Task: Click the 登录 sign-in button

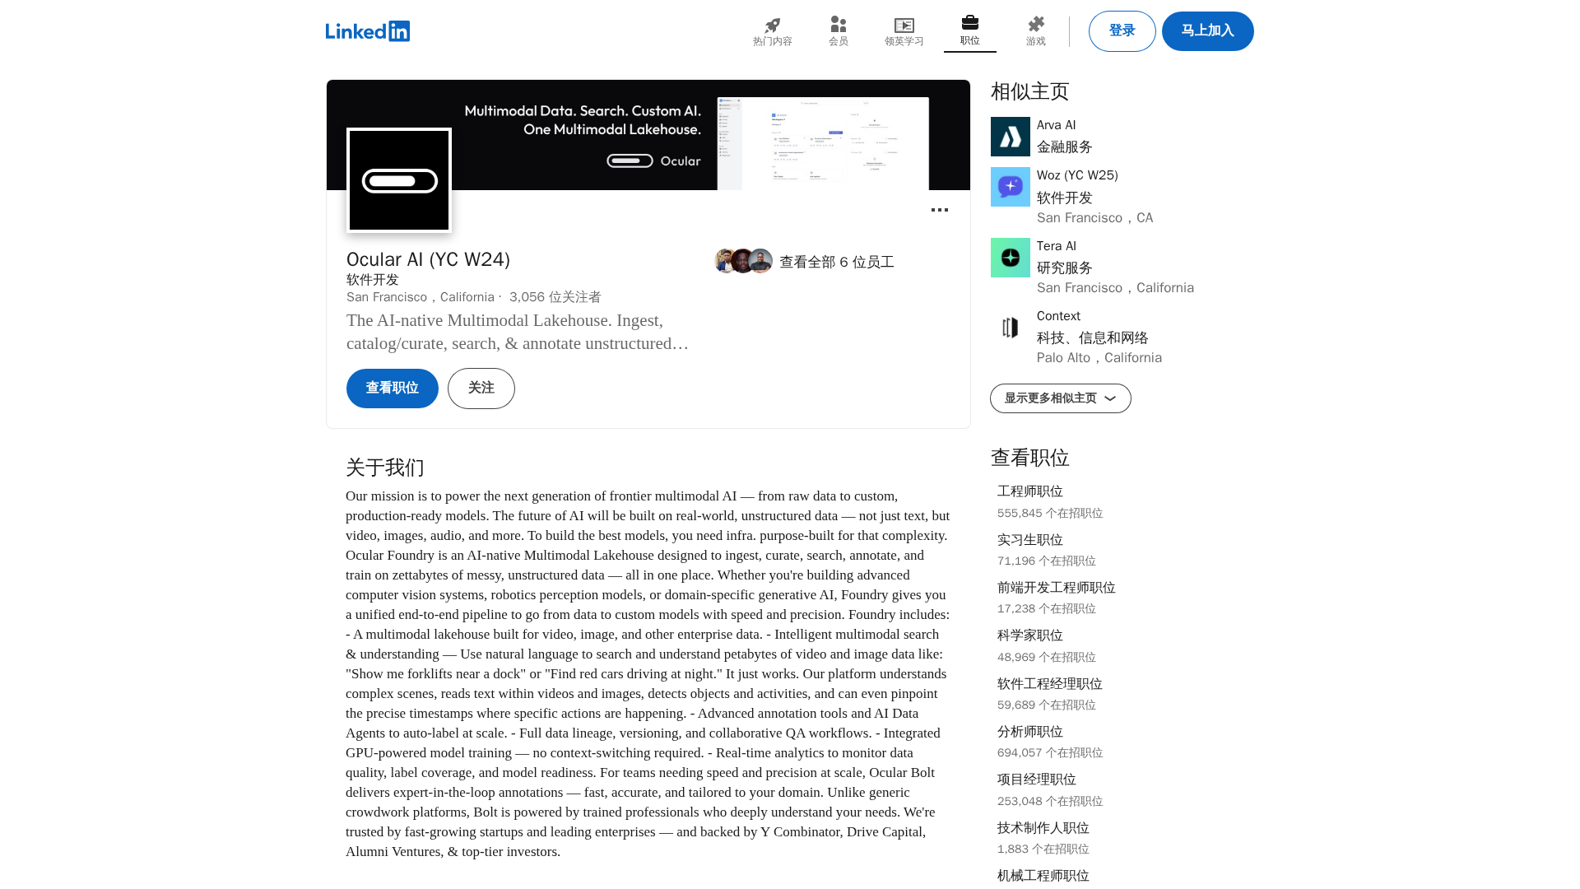Action: 1122,31
